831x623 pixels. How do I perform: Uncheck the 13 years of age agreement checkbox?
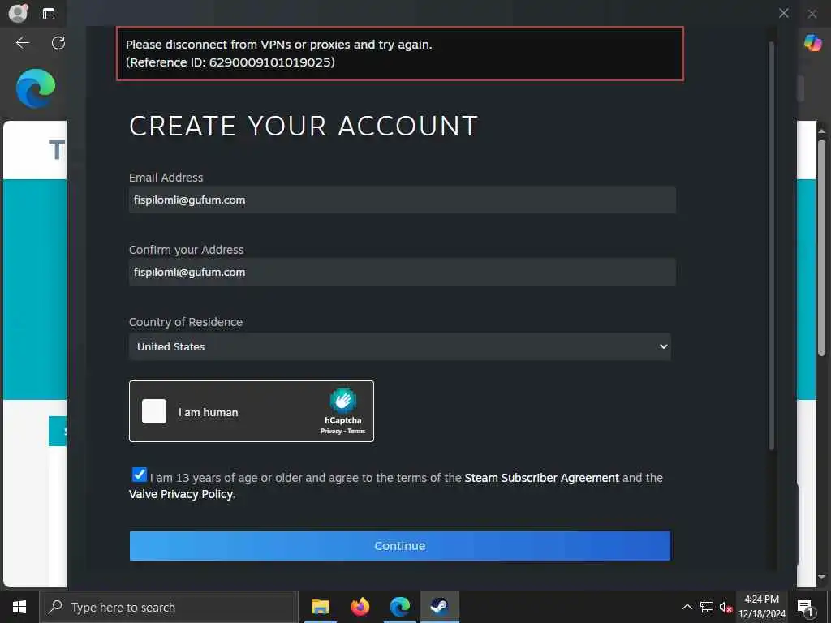[x=140, y=475]
